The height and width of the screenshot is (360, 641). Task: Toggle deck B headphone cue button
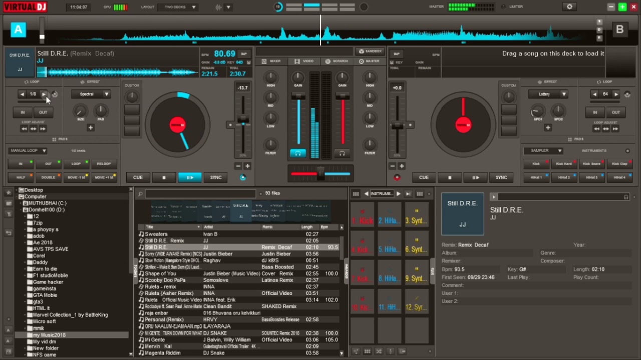(x=342, y=153)
